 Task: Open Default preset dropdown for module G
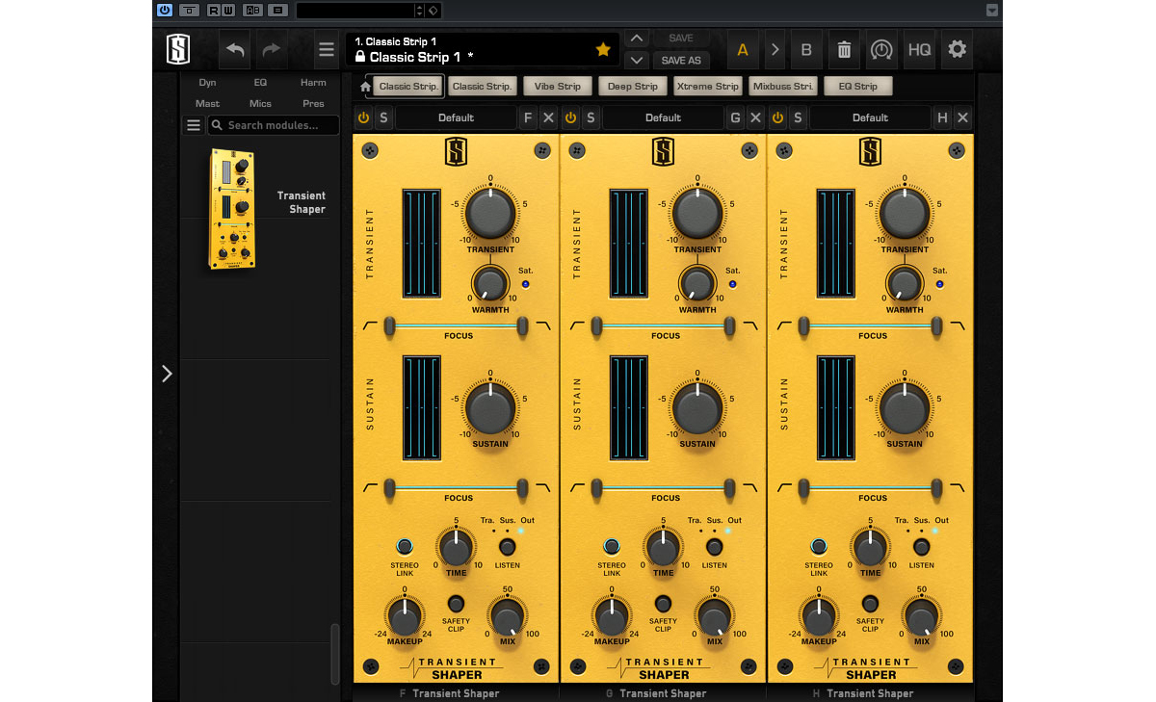tap(663, 117)
